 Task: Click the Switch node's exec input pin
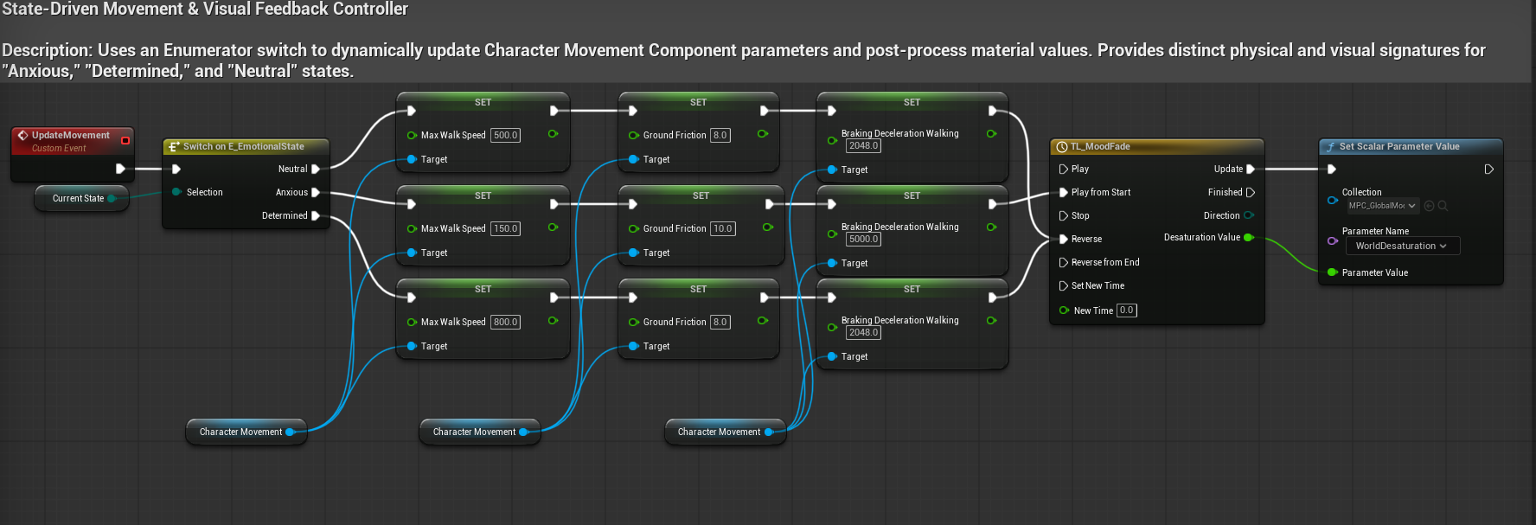pyautogui.click(x=176, y=169)
